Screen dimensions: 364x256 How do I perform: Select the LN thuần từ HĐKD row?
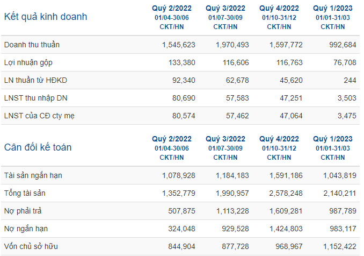click(x=180, y=80)
